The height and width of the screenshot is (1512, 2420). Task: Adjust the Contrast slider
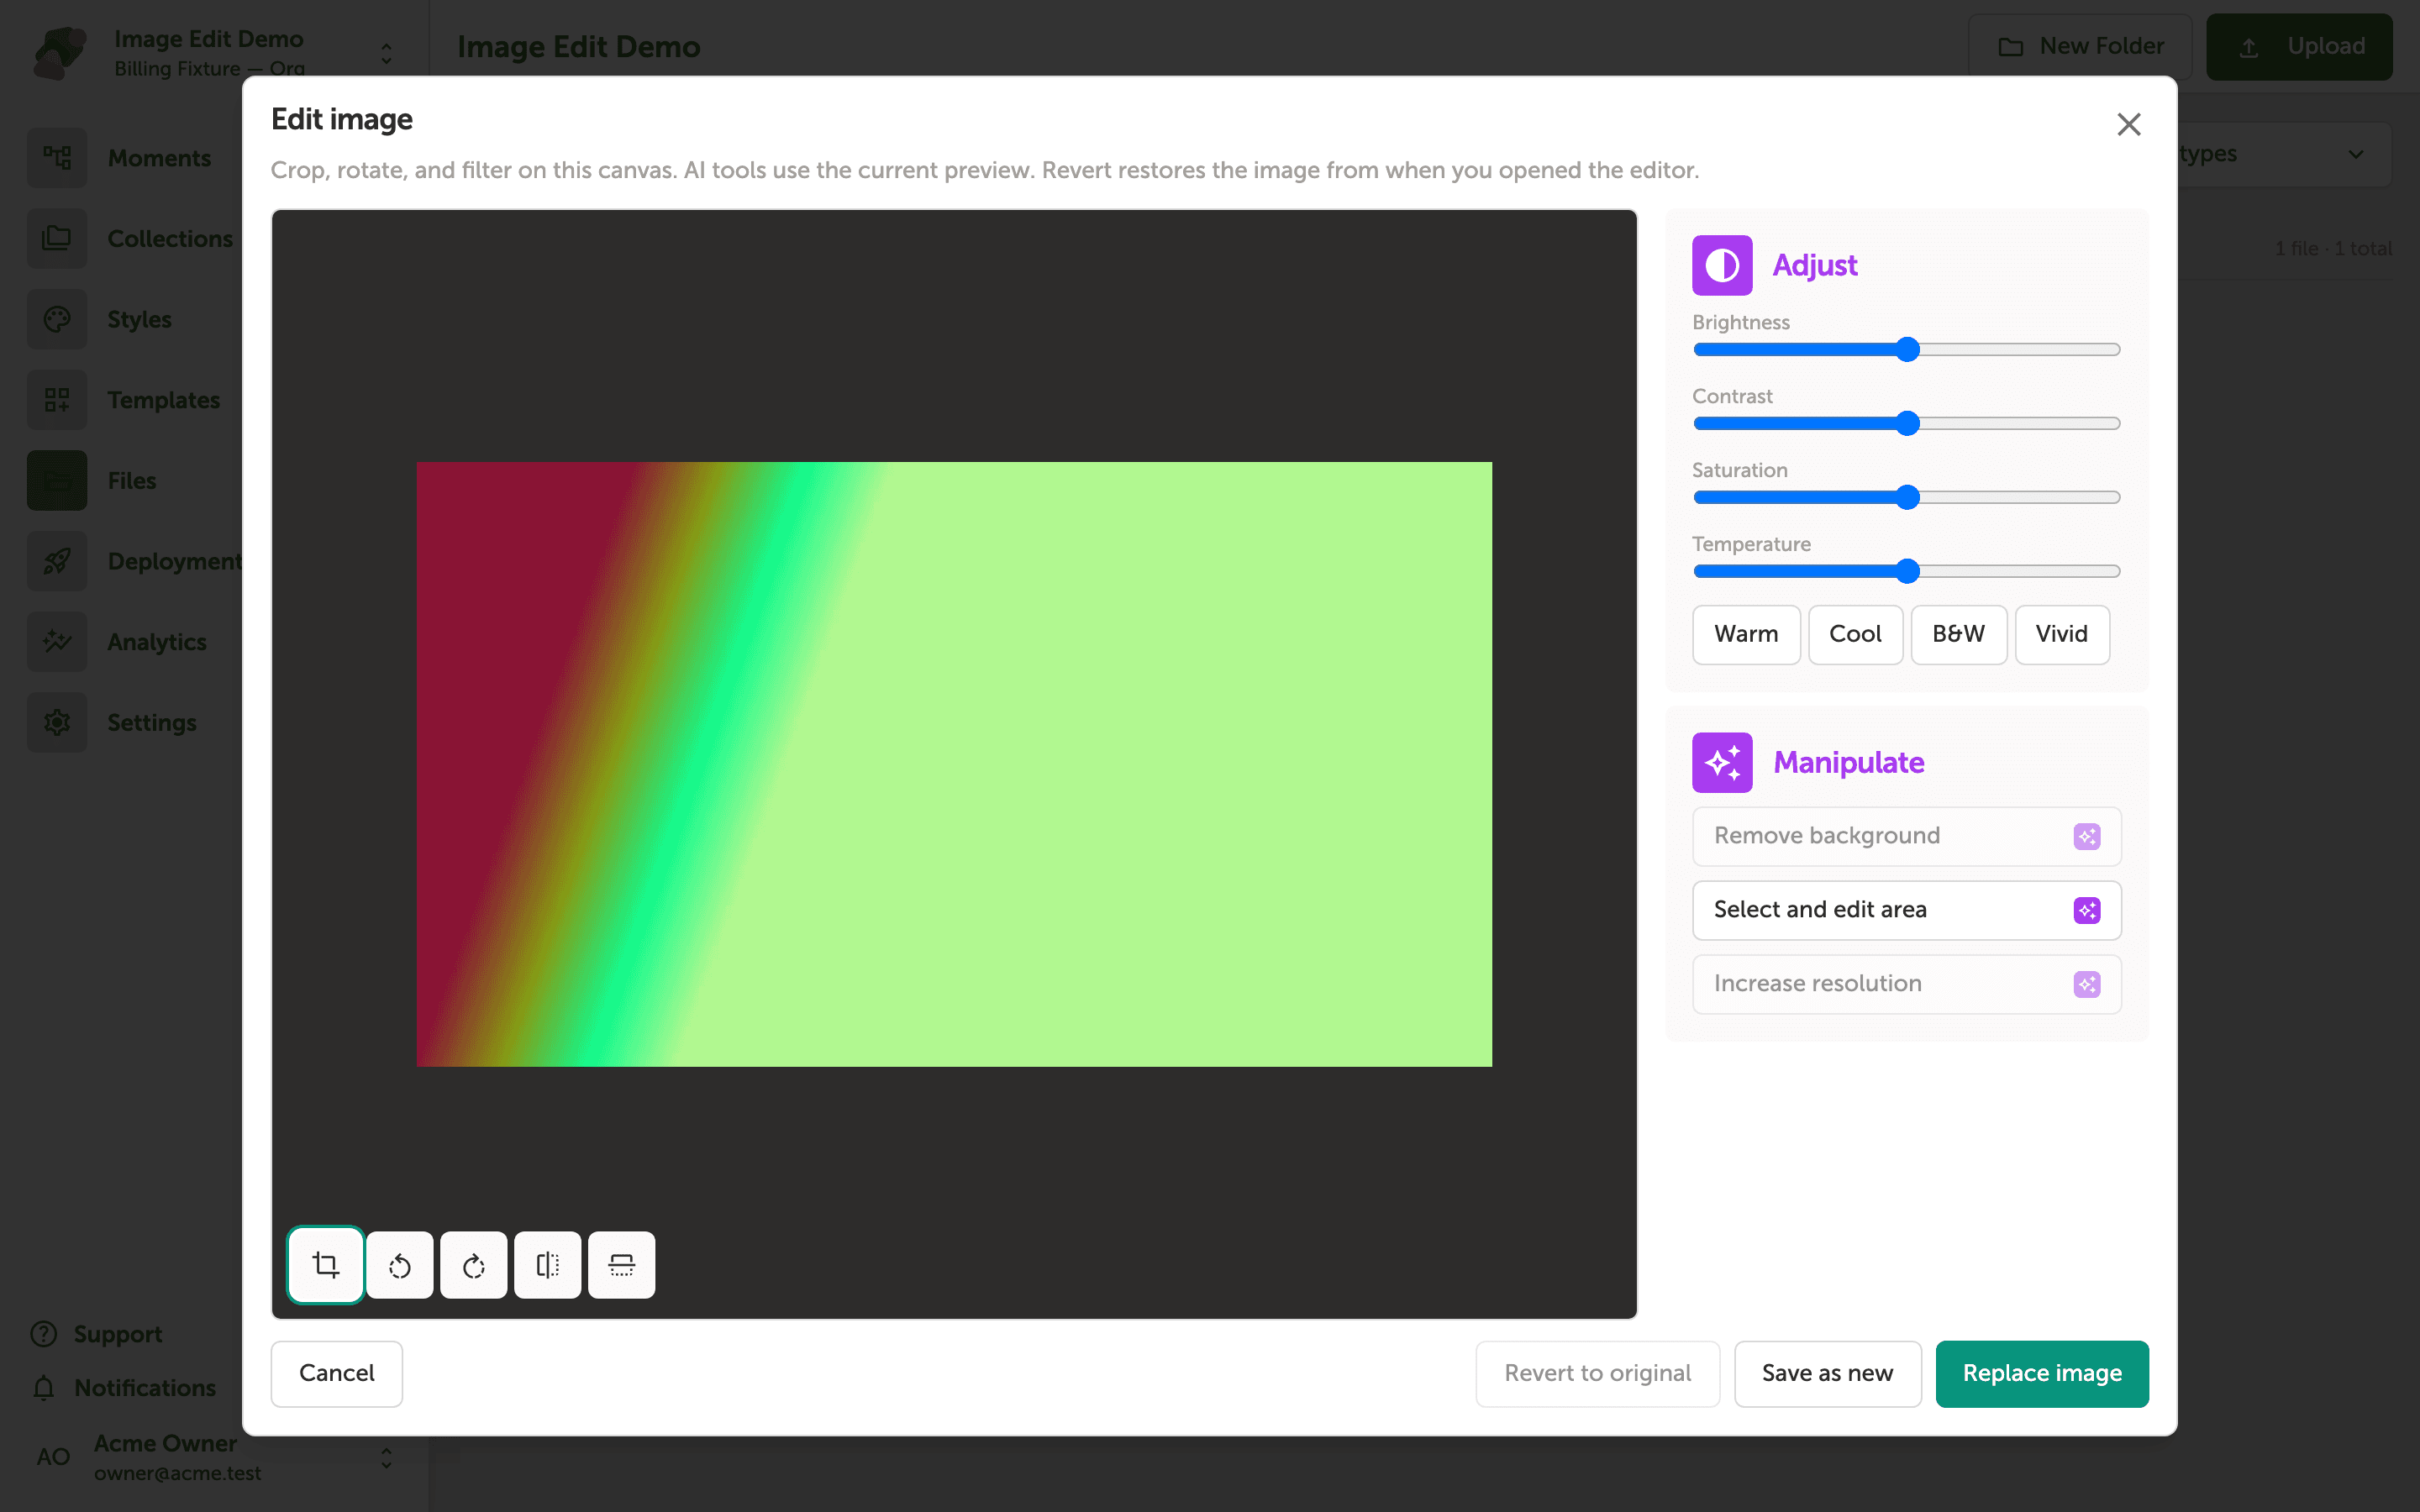[x=1906, y=423]
